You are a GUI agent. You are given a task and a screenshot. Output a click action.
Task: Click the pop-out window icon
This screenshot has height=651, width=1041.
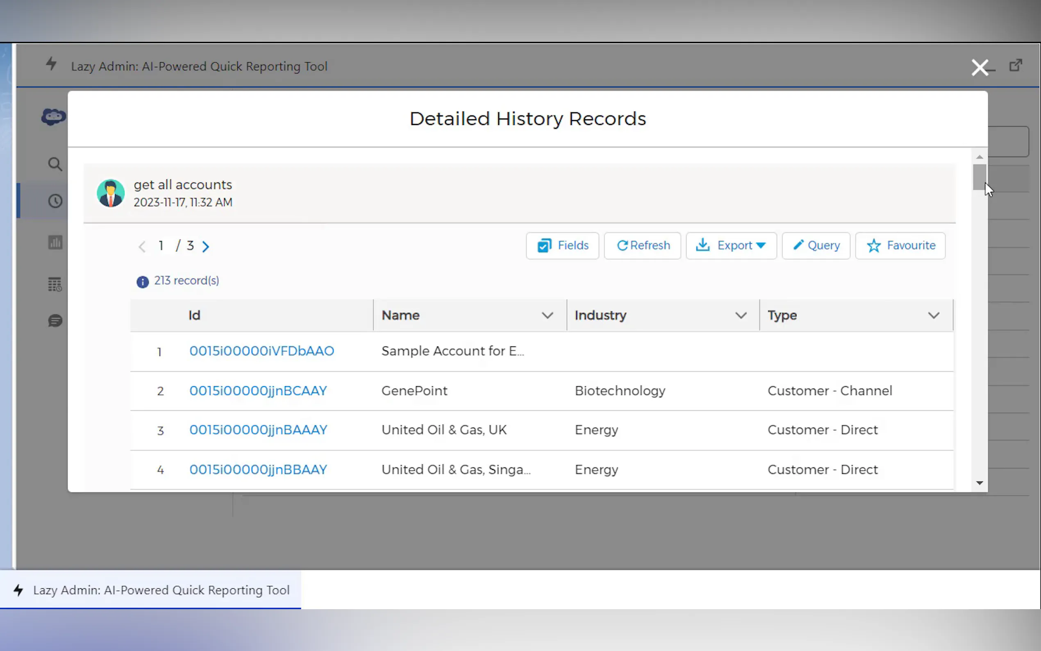tap(1016, 66)
